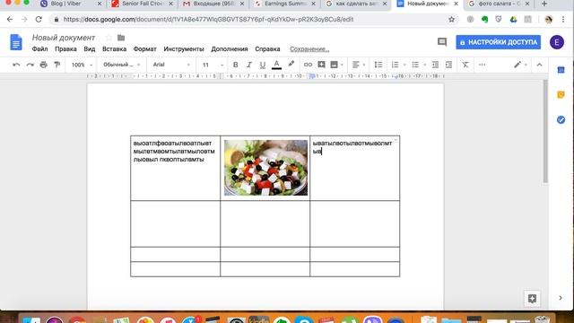Clear text formatting
This screenshot has width=574, height=323.
click(465, 65)
